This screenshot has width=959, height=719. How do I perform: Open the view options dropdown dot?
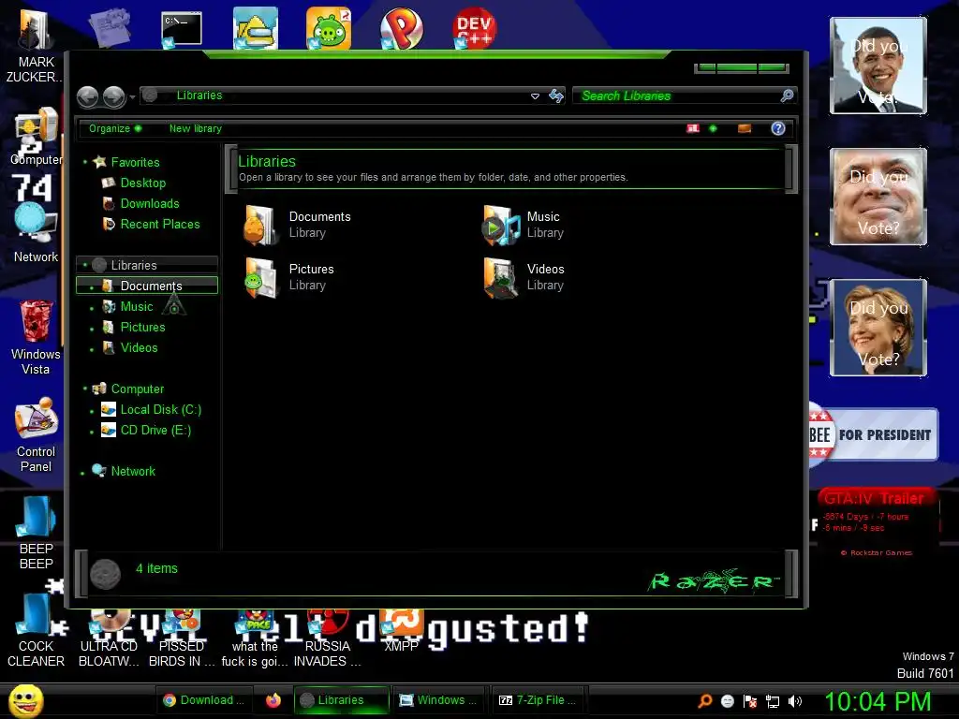pyautogui.click(x=713, y=128)
